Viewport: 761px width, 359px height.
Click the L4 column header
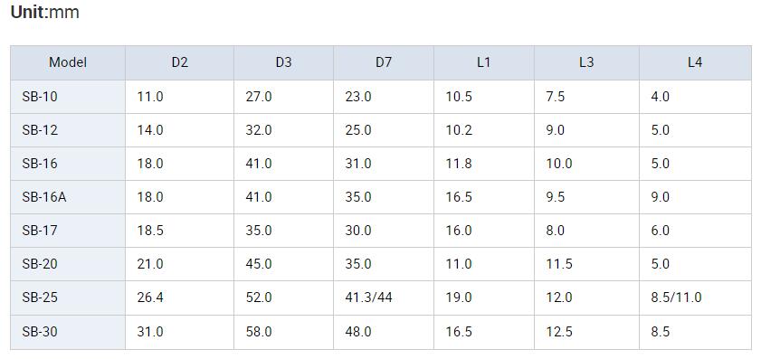(695, 62)
